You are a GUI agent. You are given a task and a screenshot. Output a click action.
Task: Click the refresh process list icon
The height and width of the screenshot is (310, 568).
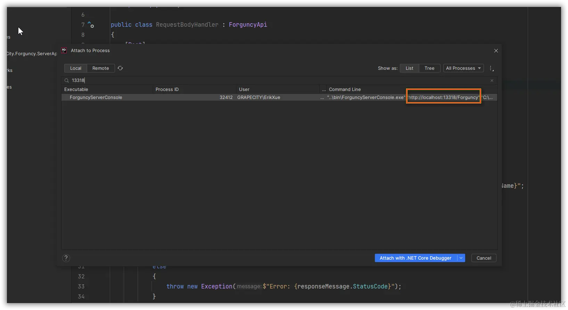[x=120, y=68]
